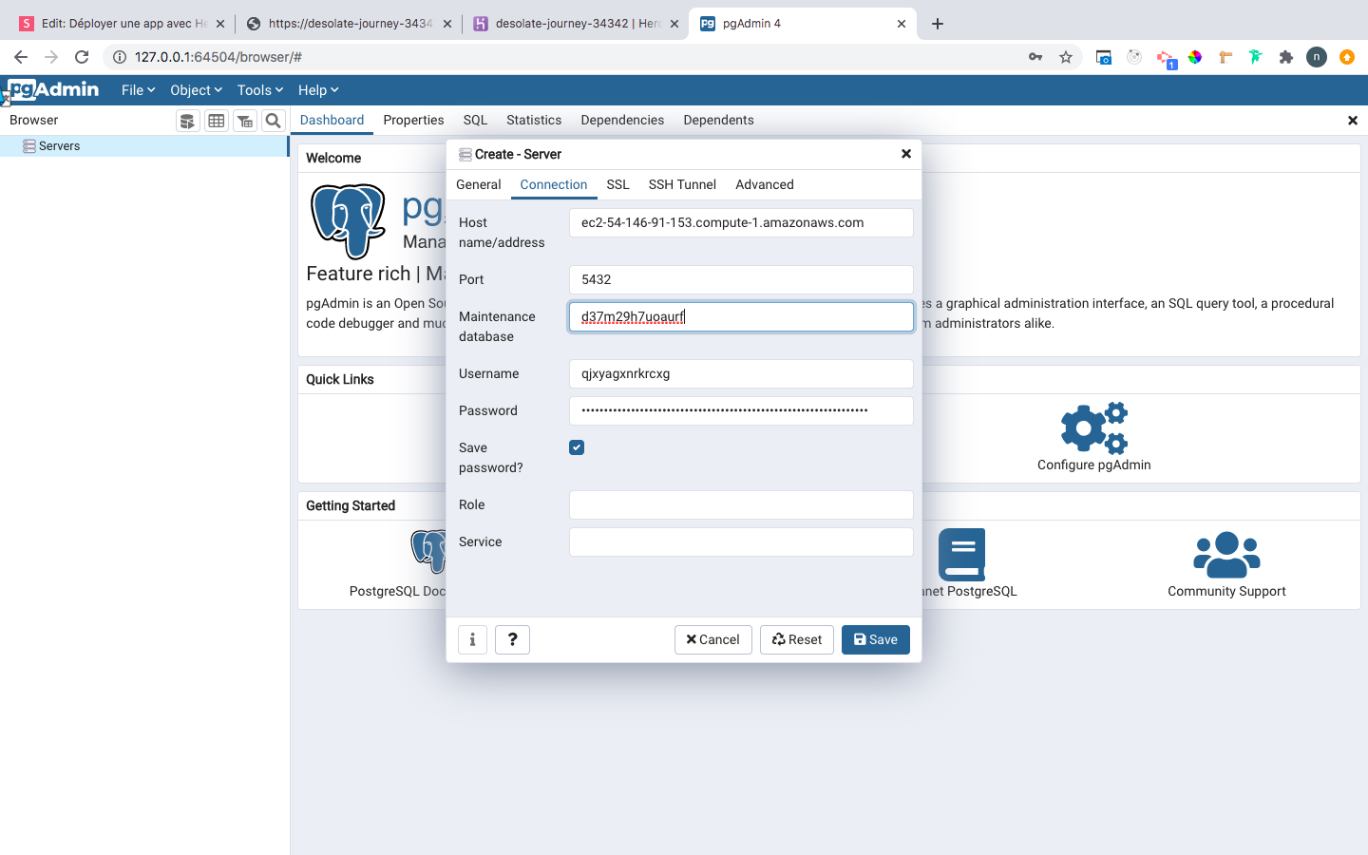The width and height of the screenshot is (1368, 855).
Task: Click the Reset button
Action: tap(797, 639)
